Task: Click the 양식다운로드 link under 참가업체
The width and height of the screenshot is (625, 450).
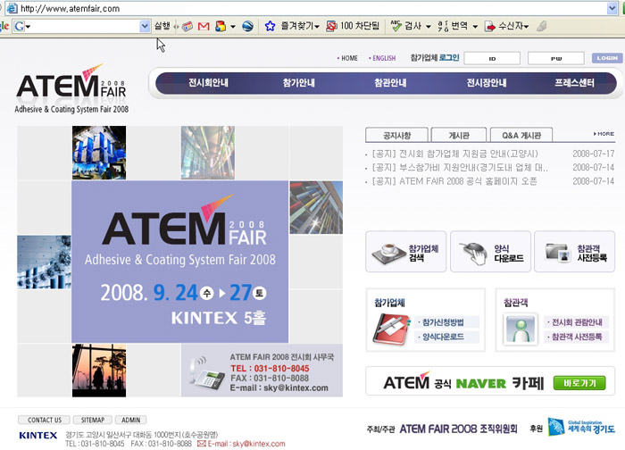Action: pos(442,337)
